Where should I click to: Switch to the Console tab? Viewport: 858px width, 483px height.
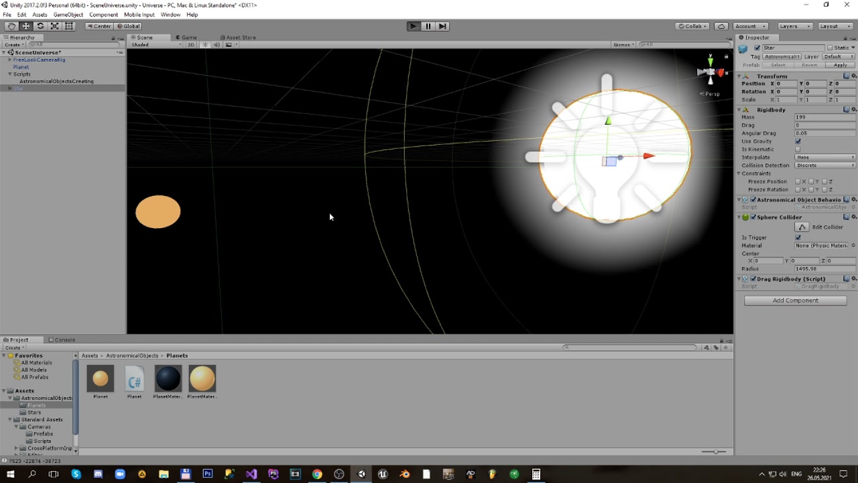[x=62, y=339]
